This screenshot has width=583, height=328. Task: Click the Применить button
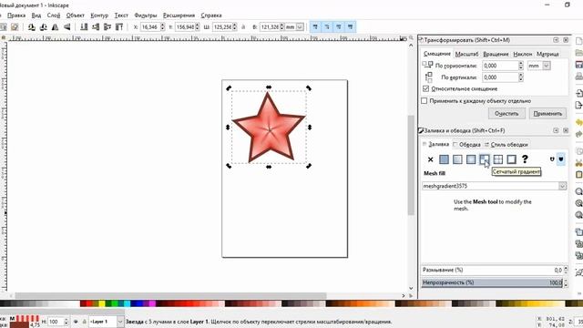pyautogui.click(x=547, y=113)
